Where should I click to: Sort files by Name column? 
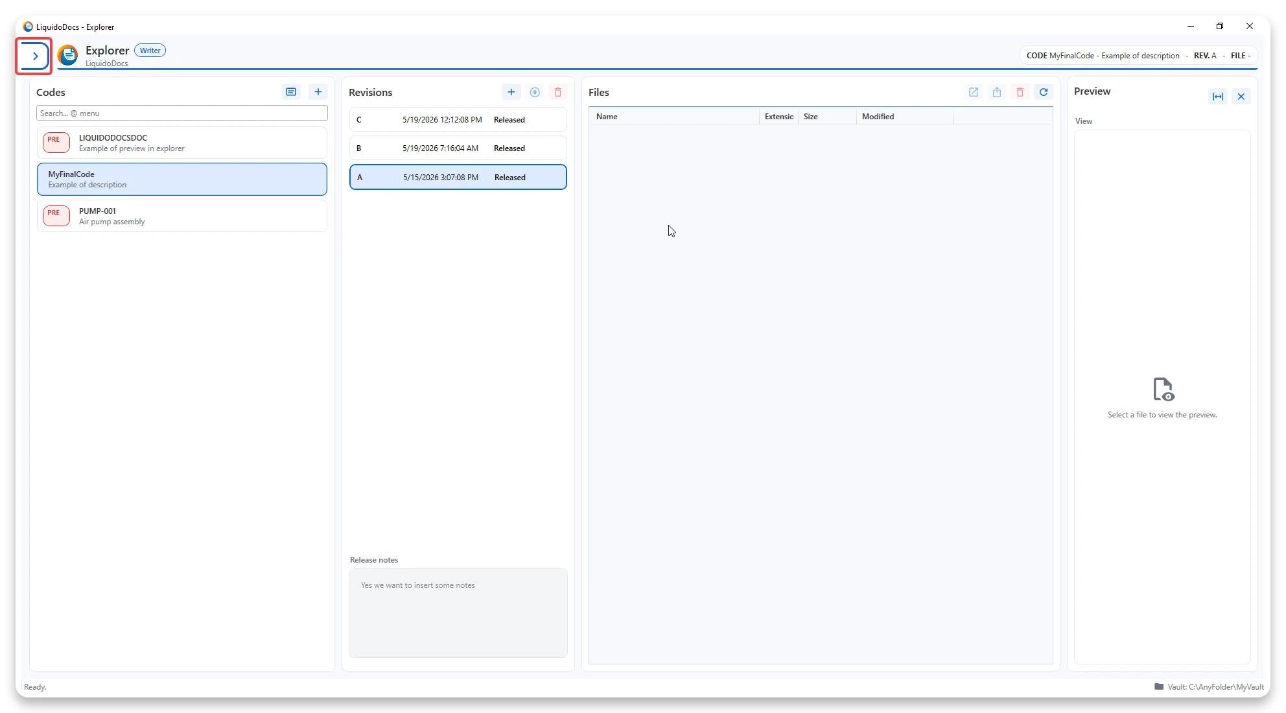675,117
